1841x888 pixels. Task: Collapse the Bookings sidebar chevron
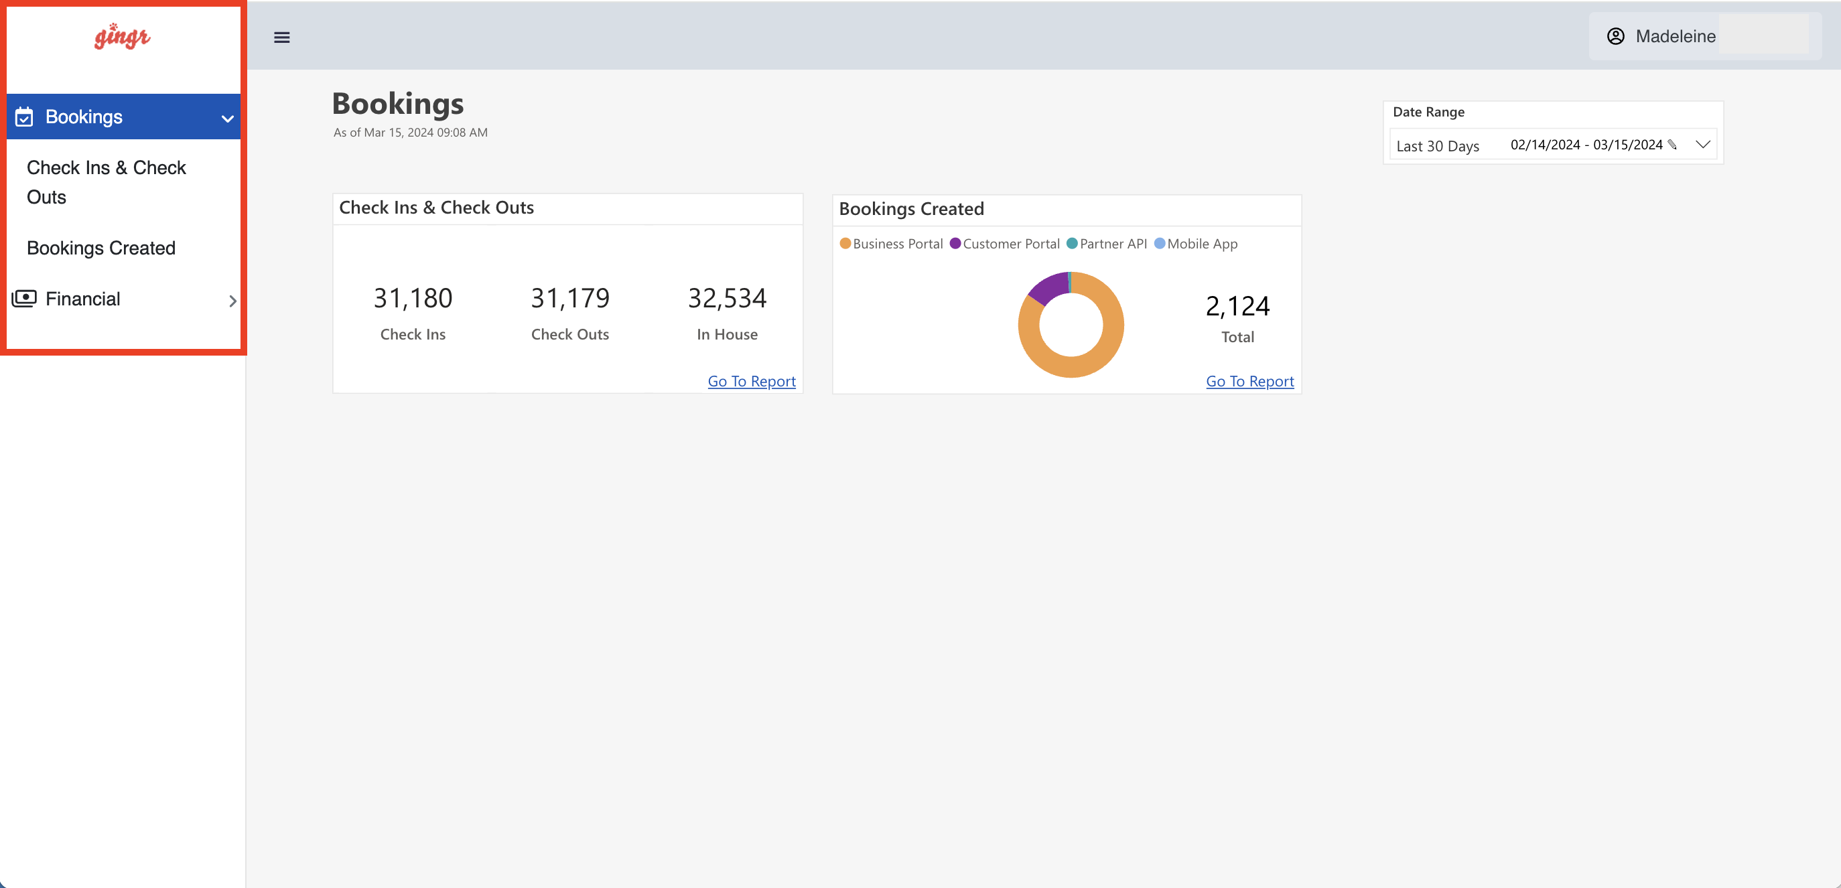pyautogui.click(x=227, y=119)
